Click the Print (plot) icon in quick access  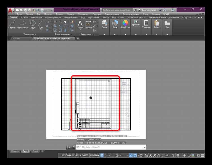[42, 10]
